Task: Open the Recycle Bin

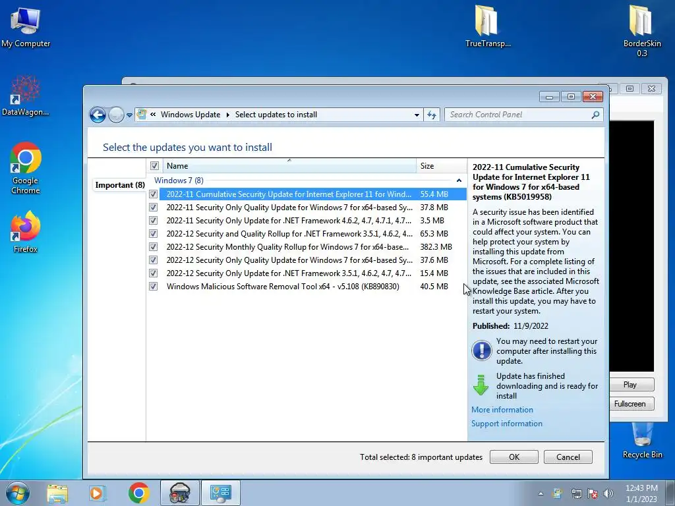Action: [x=642, y=439]
